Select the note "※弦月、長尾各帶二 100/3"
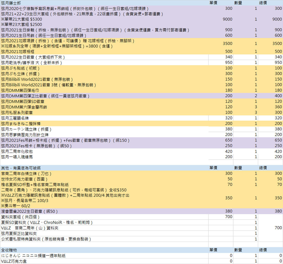The height and width of the screenshot is (264, 283). pyautogui.click(x=24, y=201)
